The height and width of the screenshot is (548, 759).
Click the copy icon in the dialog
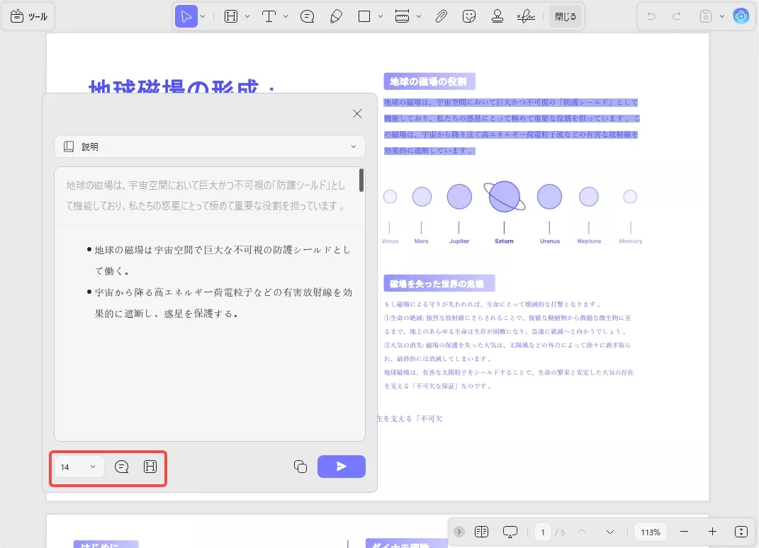(x=300, y=467)
